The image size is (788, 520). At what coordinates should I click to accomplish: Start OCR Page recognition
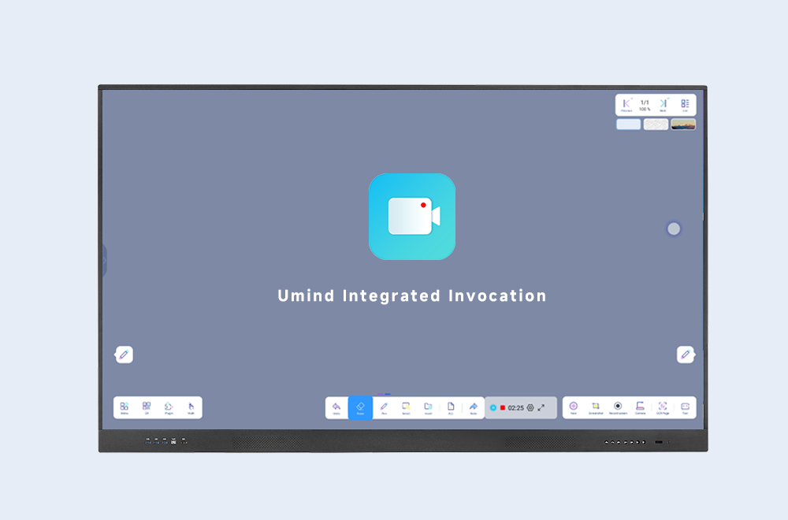click(663, 407)
